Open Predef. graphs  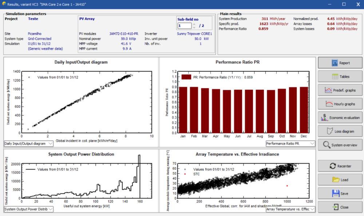340,90
